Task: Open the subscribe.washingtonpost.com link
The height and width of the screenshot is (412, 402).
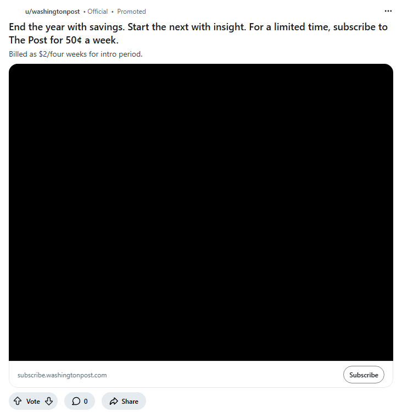Action: coord(62,375)
